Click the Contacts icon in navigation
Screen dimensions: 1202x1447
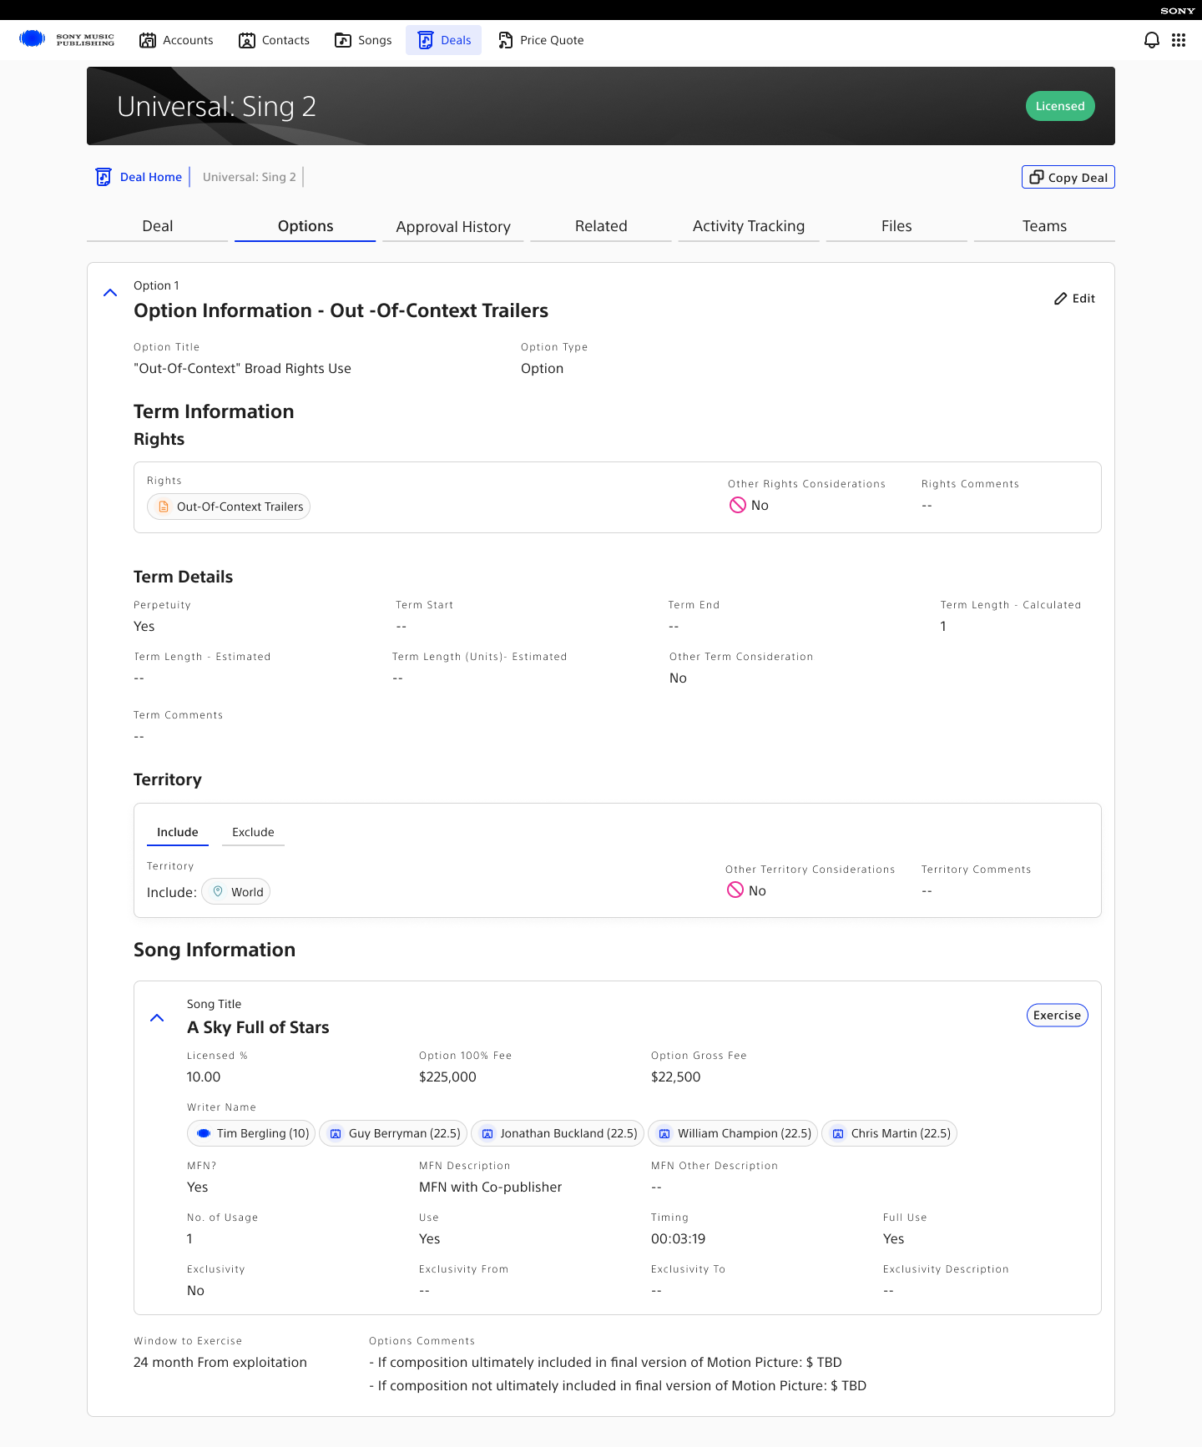[247, 40]
